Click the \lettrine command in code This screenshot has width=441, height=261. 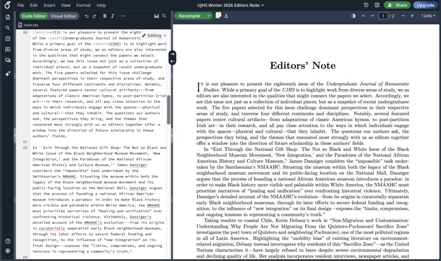(41, 32)
